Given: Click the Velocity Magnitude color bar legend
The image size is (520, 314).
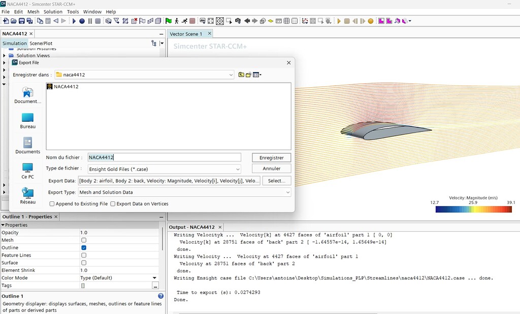Looking at the screenshot, I should [473, 208].
